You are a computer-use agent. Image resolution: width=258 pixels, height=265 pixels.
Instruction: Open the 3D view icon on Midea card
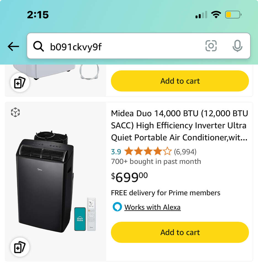[x=15, y=112]
